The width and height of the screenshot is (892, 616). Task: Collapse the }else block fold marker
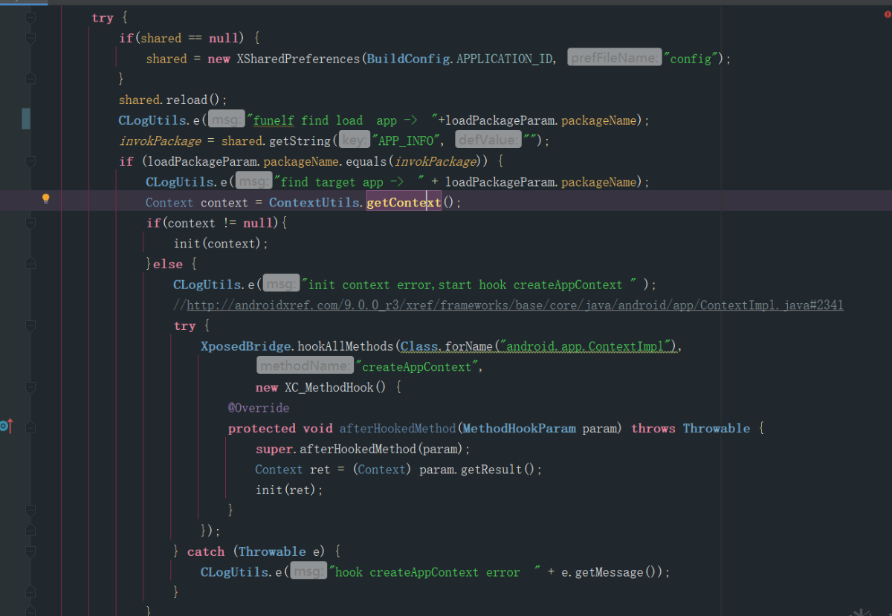30,264
